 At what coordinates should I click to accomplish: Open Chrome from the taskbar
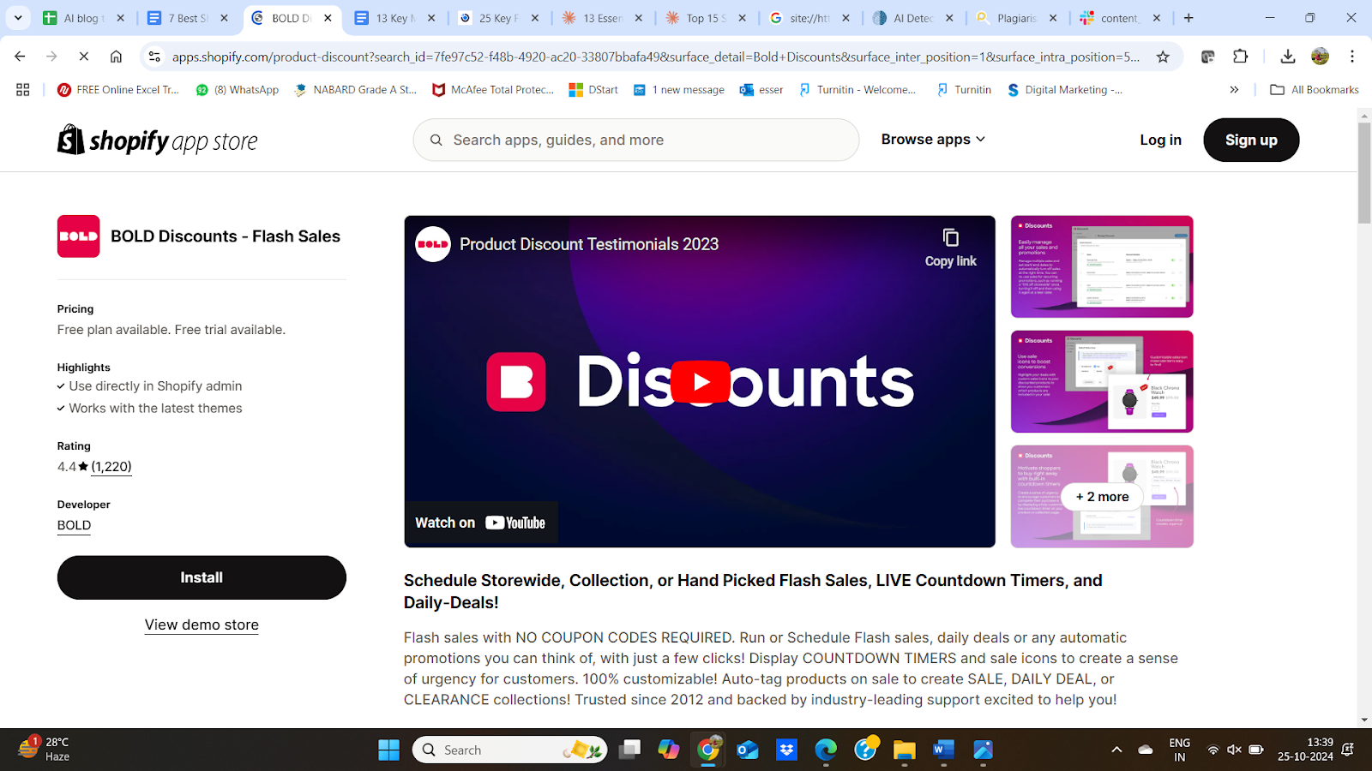(708, 750)
